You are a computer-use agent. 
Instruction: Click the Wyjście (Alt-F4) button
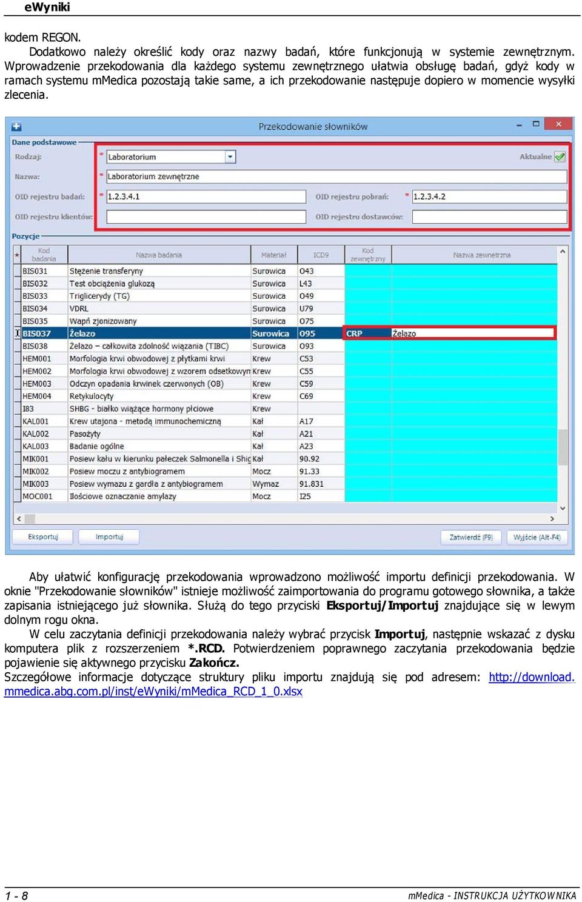pos(537,537)
